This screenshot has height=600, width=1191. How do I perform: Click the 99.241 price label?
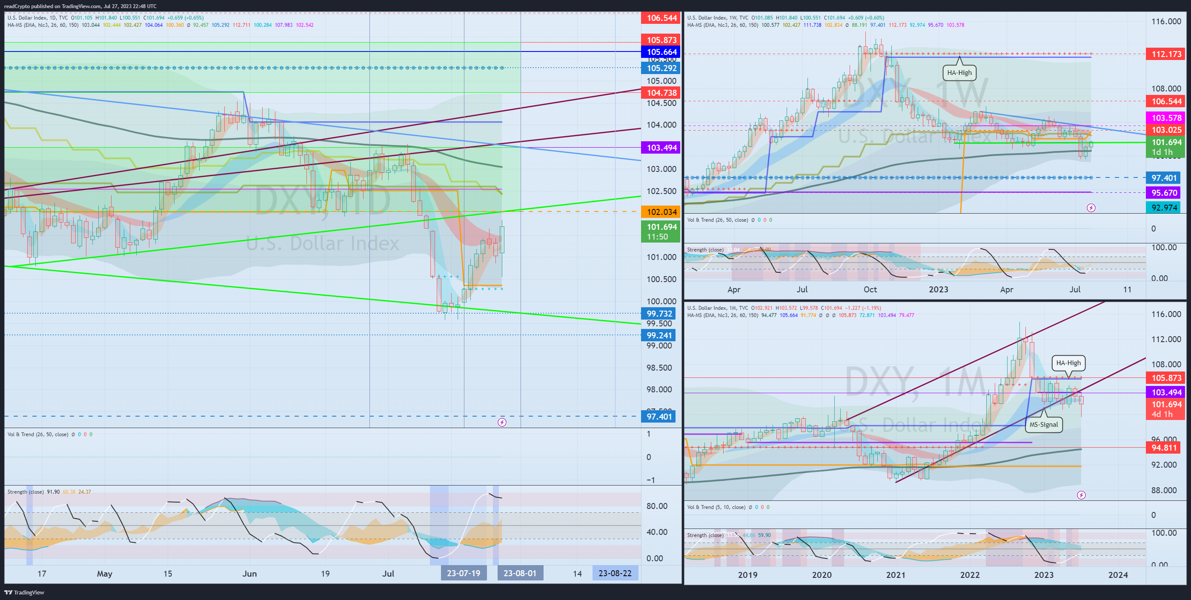(658, 335)
